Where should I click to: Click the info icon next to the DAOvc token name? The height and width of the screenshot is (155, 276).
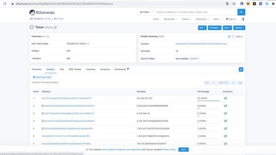pos(55,28)
